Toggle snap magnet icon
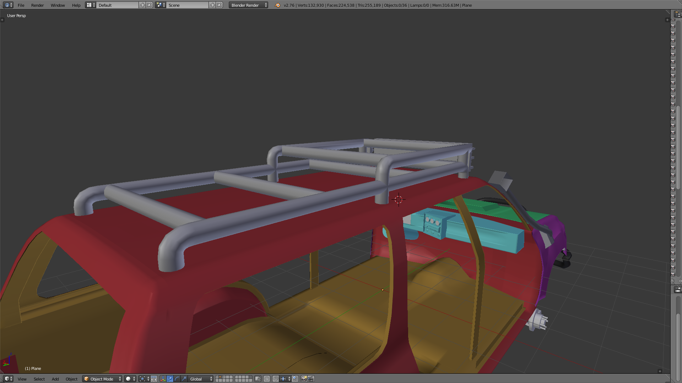 275,379
